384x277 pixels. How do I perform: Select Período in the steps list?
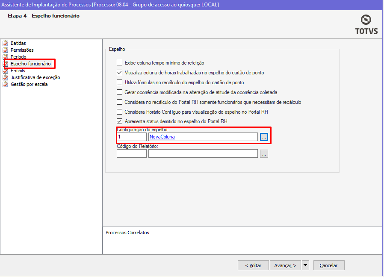point(18,57)
